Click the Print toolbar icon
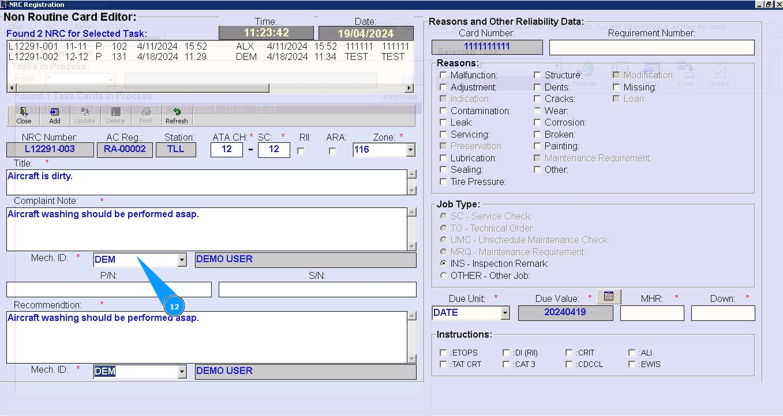The width and height of the screenshot is (783, 416). click(146, 115)
